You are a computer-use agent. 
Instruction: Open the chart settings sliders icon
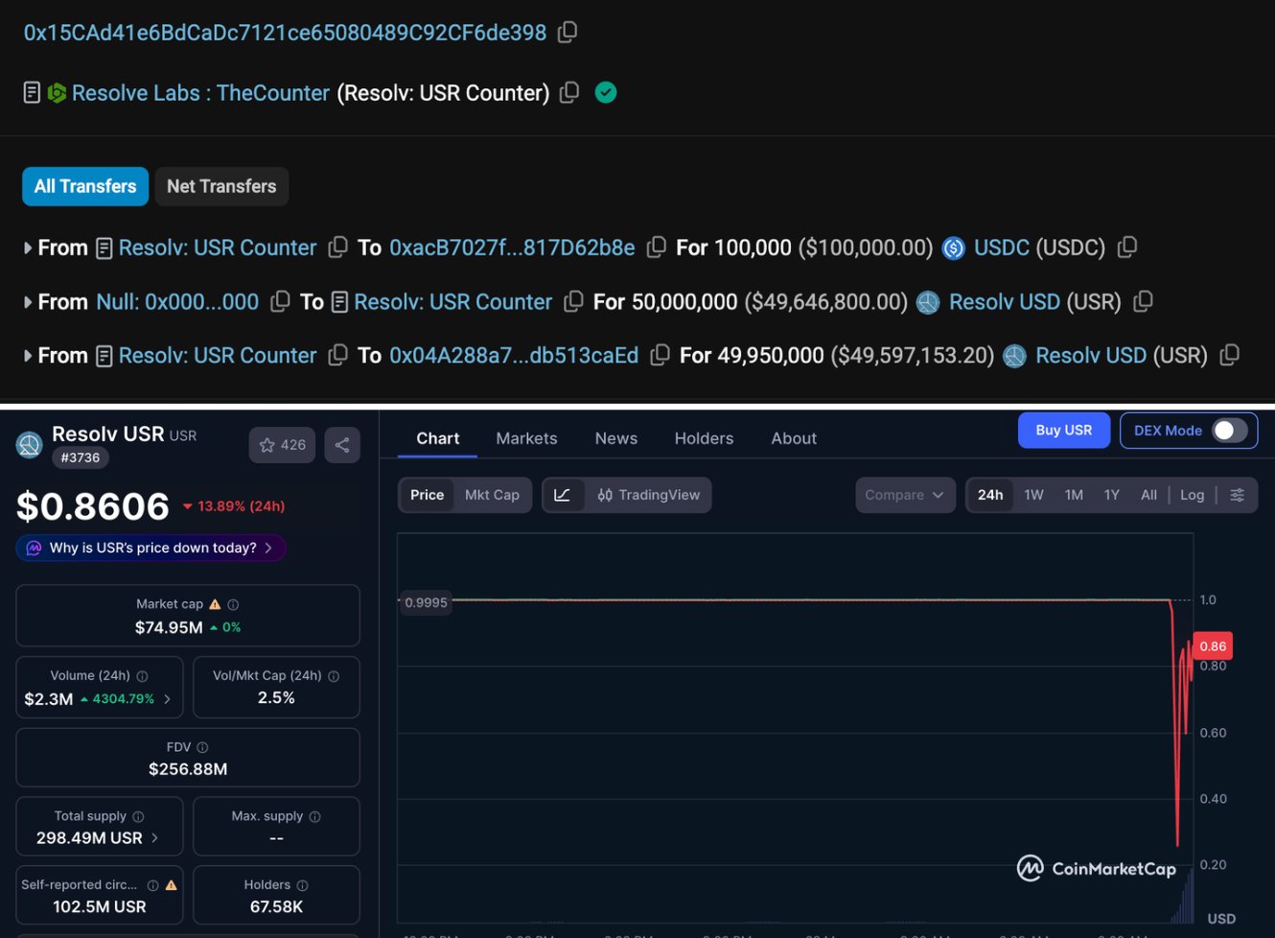coord(1238,494)
